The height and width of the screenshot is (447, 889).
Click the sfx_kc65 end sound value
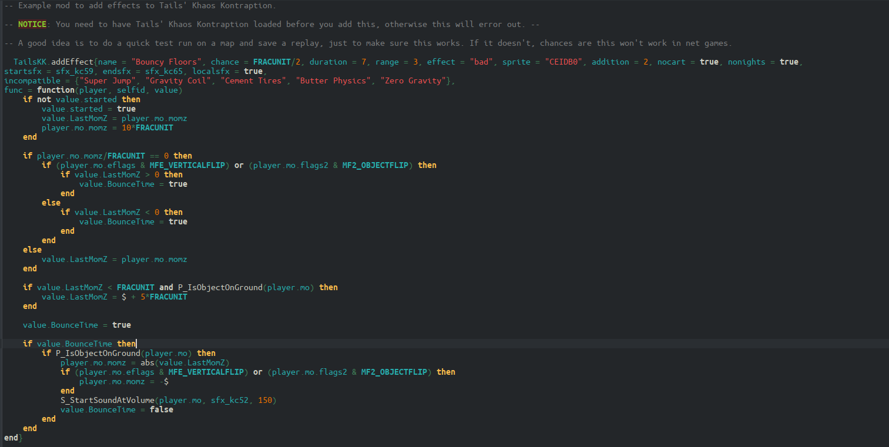[163, 71]
